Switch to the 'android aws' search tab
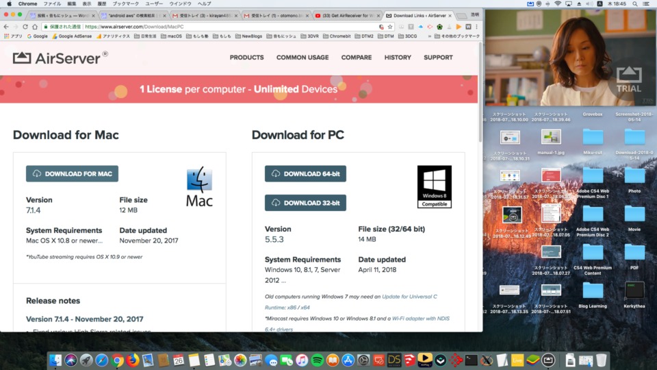 [x=133, y=16]
